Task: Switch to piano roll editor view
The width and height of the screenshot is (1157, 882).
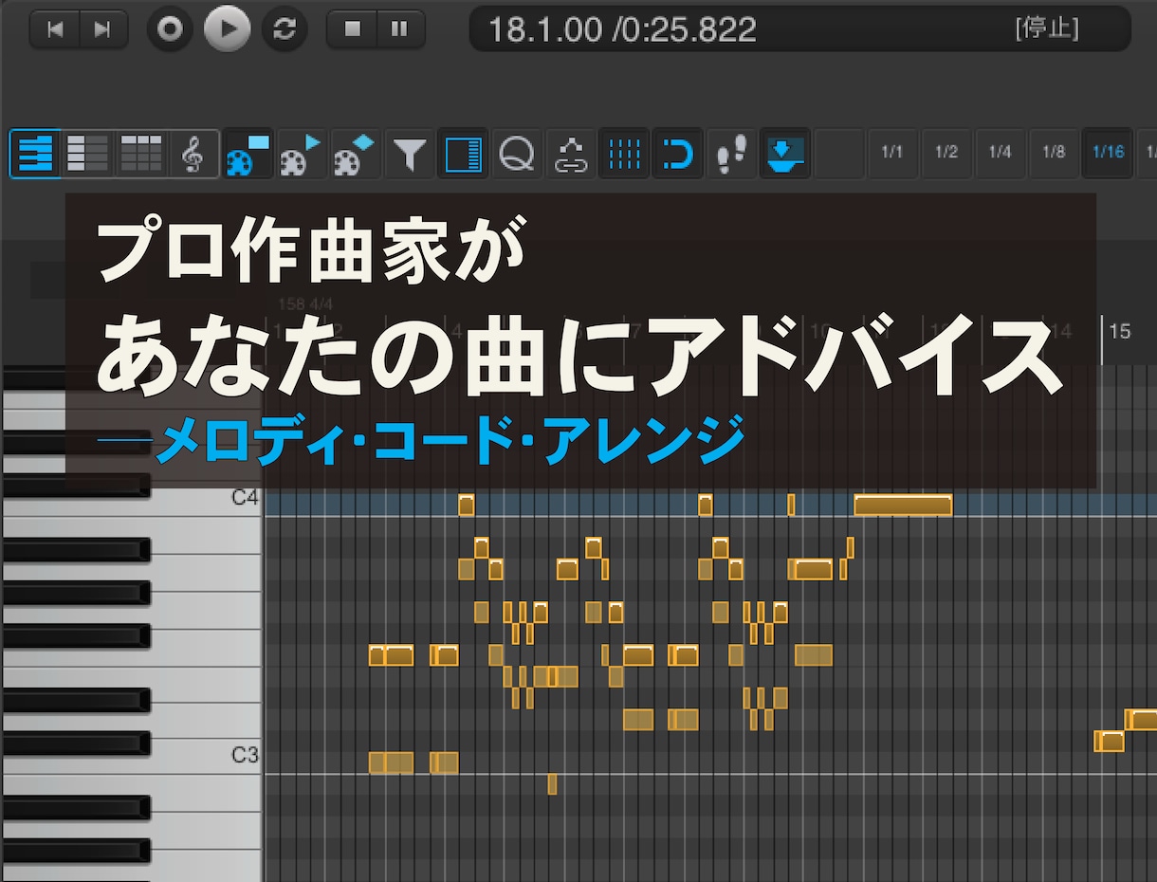Action: point(35,154)
